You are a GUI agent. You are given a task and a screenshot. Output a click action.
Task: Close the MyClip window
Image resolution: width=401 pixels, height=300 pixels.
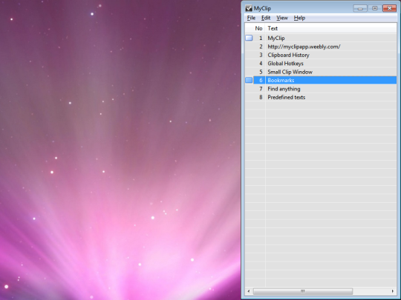click(x=389, y=8)
